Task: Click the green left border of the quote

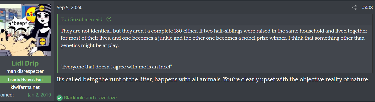Action: 57,43
